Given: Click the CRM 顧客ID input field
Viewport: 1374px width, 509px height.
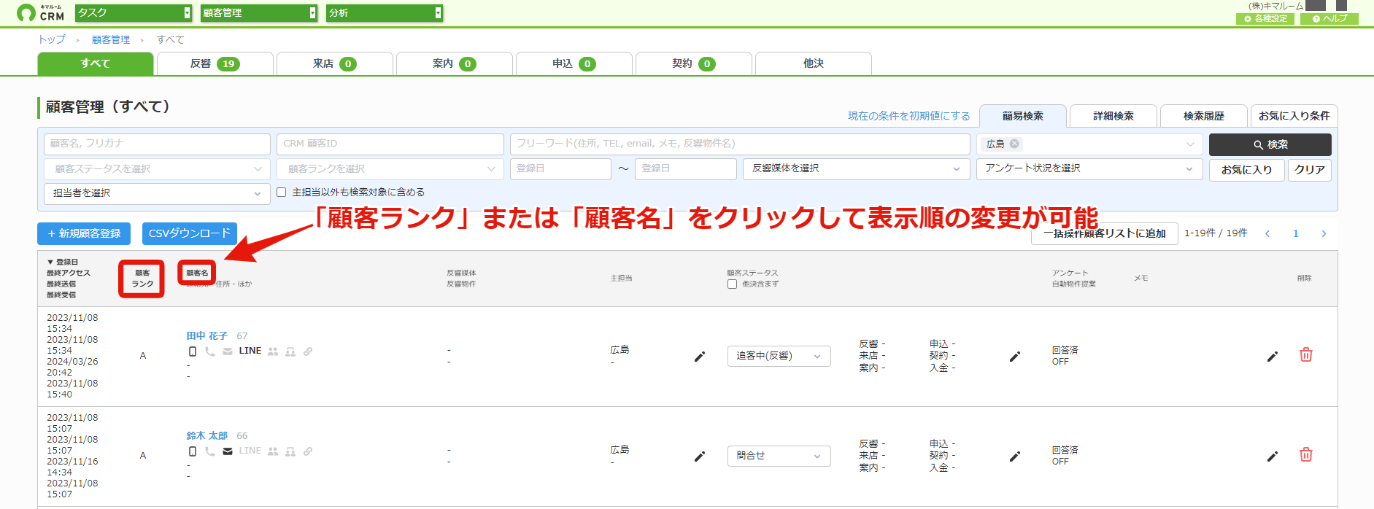Looking at the screenshot, I should pos(390,144).
